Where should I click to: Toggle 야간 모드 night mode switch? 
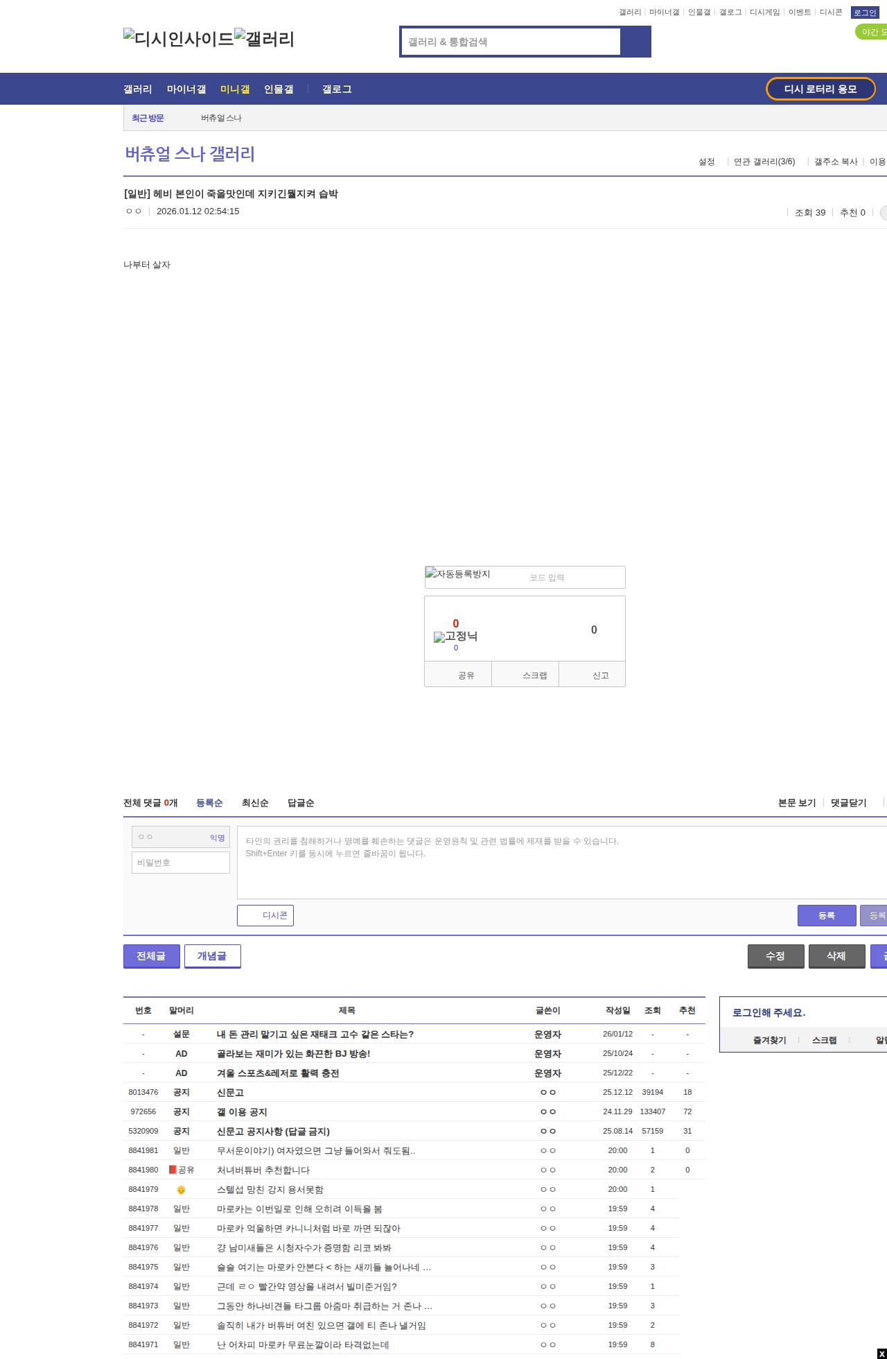click(x=872, y=32)
